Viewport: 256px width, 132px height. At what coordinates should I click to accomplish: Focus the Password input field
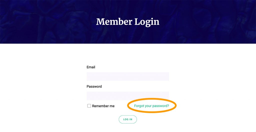pyautogui.click(x=128, y=96)
